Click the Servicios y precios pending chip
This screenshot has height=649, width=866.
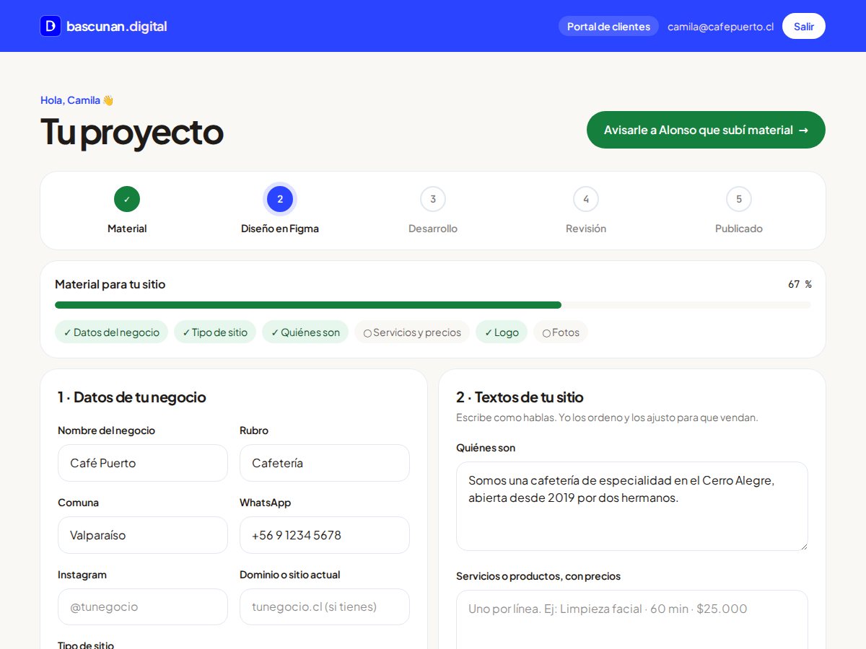tap(412, 332)
